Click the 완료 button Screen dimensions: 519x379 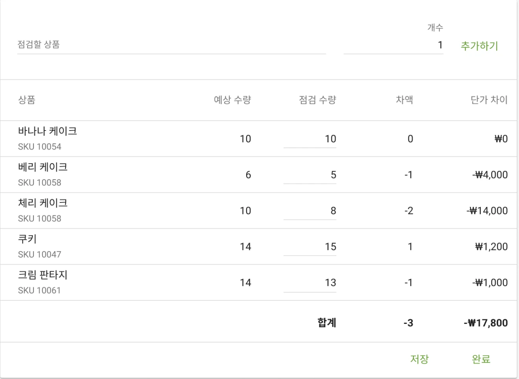coord(481,359)
